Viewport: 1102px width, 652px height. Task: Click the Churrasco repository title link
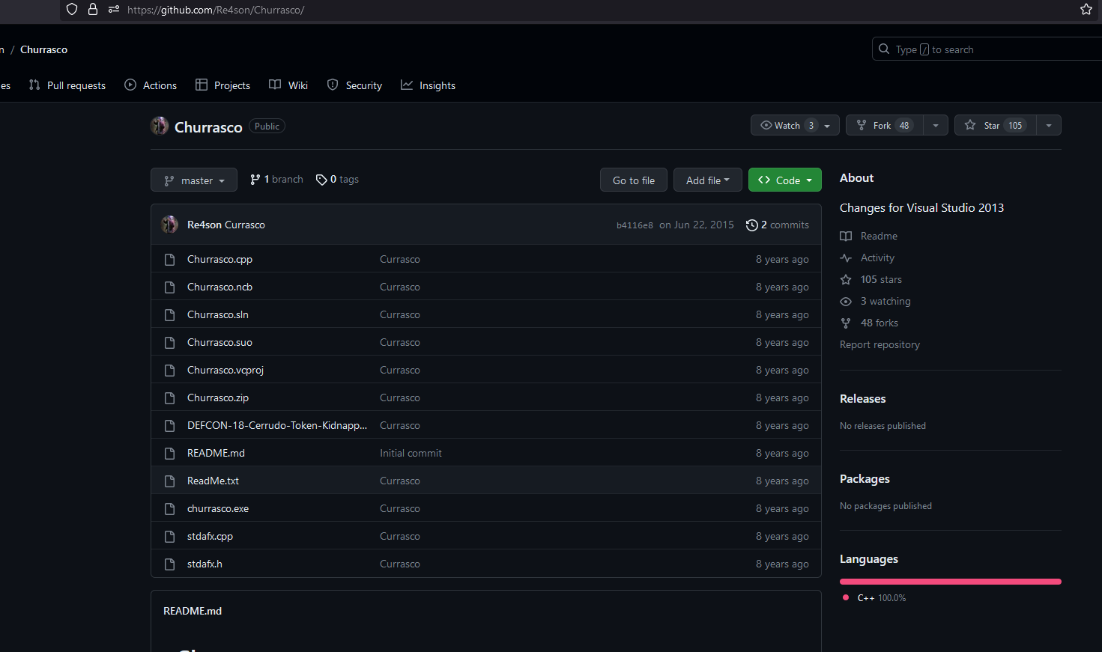pos(208,127)
